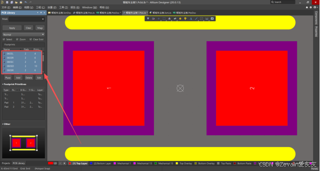Select the move objects cross icon
Viewport: 320px width, 171px height.
(x=159, y=19)
